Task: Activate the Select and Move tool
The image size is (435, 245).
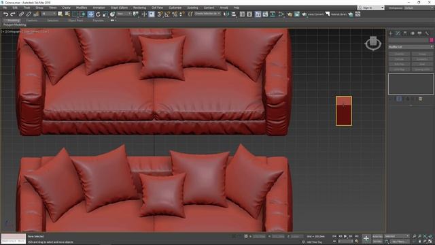Action: click(x=90, y=14)
